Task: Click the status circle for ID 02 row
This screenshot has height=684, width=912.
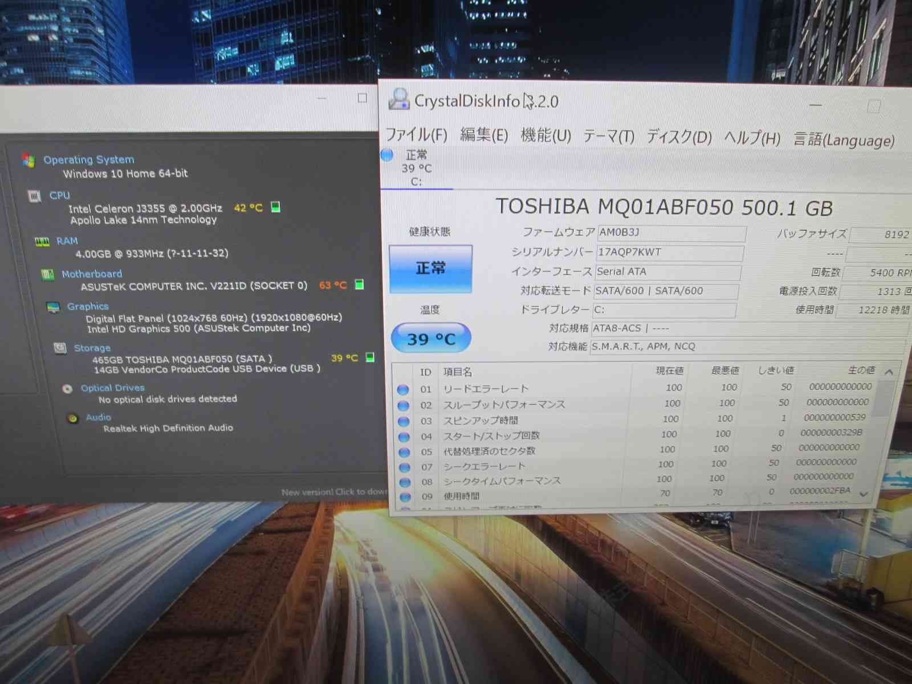Action: [404, 405]
